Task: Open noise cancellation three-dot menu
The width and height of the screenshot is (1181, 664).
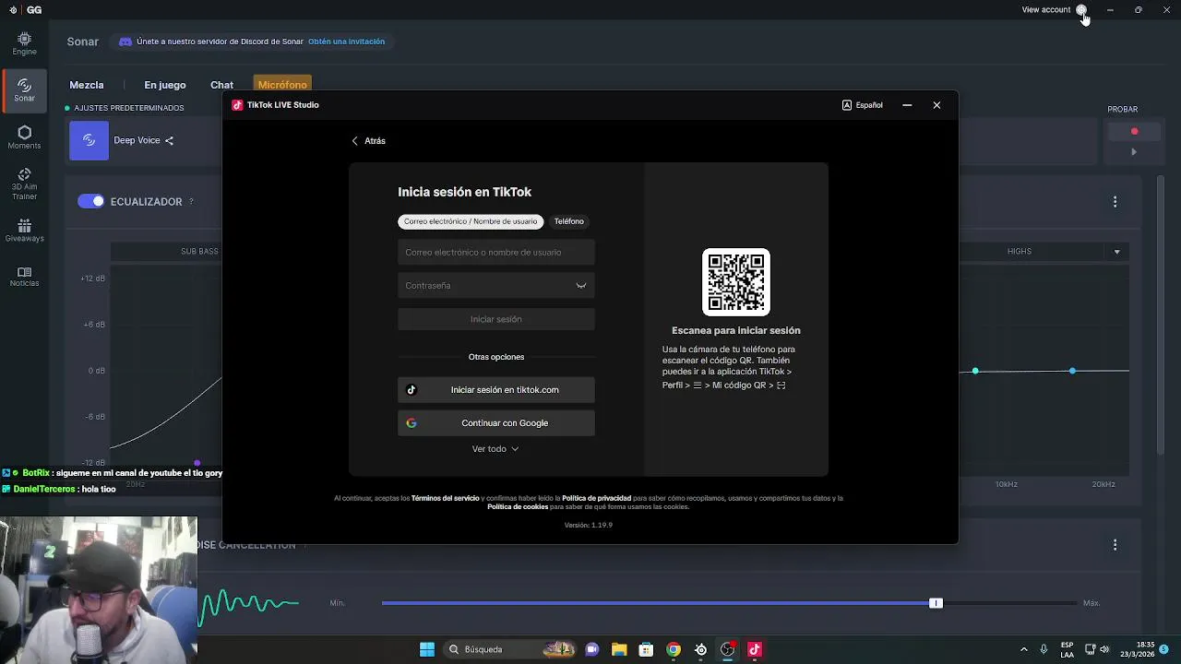Action: click(1115, 545)
